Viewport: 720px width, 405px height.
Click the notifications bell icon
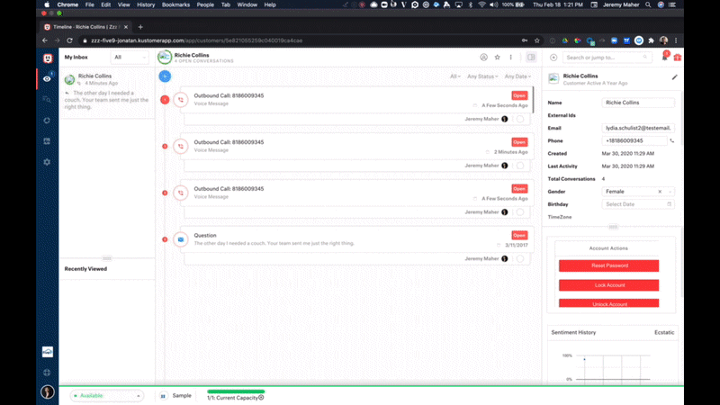[664, 58]
